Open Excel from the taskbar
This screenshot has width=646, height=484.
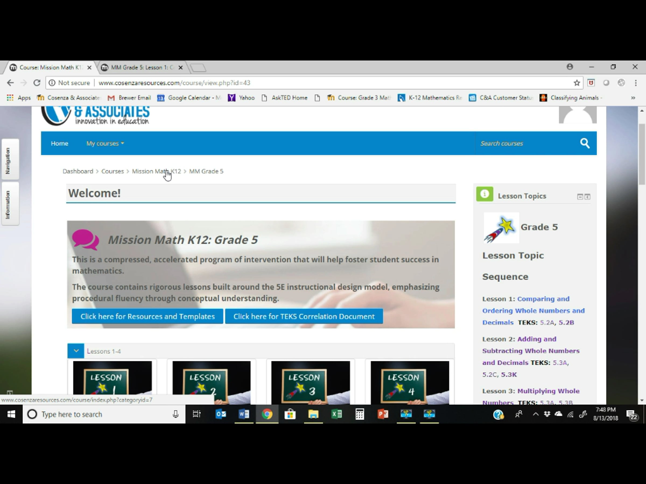tap(336, 414)
